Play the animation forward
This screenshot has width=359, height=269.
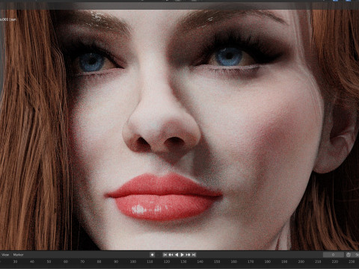coord(182,255)
